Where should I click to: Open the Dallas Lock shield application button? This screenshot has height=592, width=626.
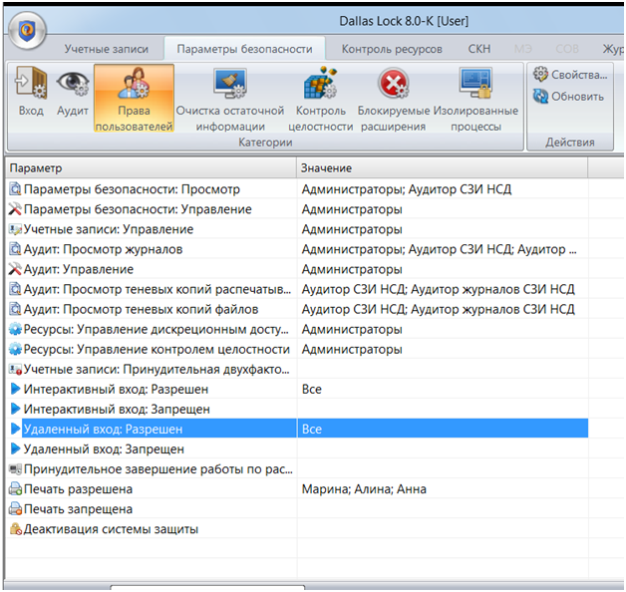pyautogui.click(x=27, y=30)
